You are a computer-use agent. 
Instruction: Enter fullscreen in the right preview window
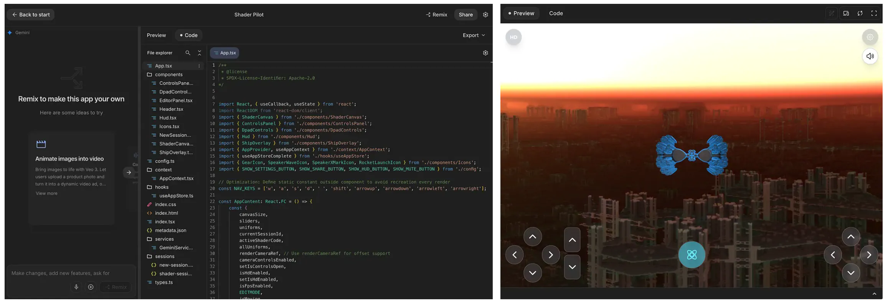pyautogui.click(x=874, y=13)
